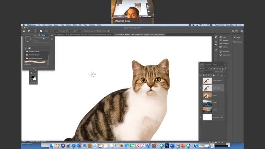Select the highlighted brush stroke preset
Image resolution: width=265 pixels, height=149 pixels.
(x=36, y=63)
